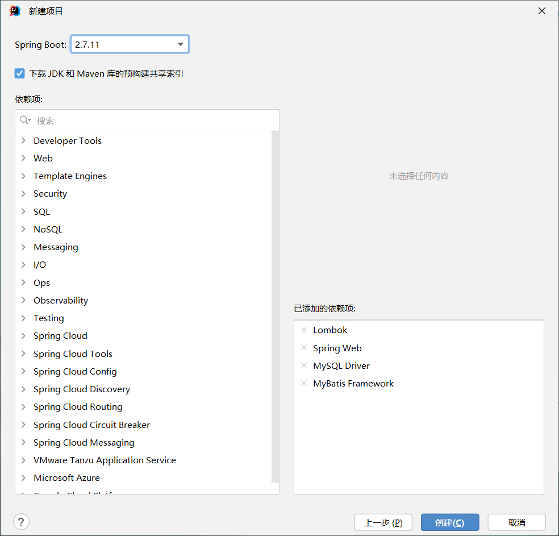Remove Spring Web using its X icon
The image size is (559, 536).
[x=304, y=348]
